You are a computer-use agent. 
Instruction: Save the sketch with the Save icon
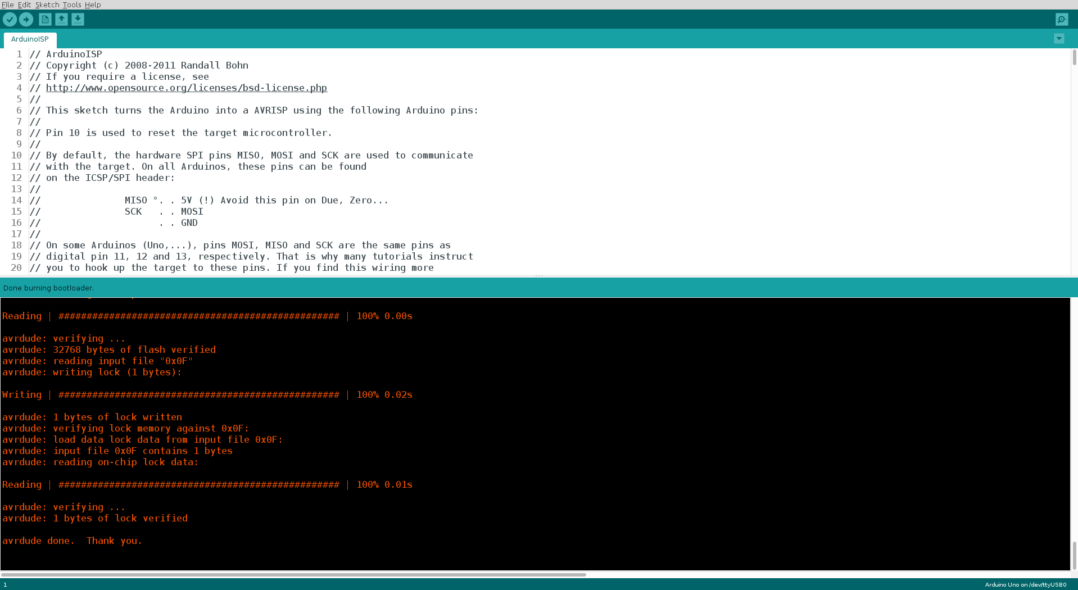(78, 20)
